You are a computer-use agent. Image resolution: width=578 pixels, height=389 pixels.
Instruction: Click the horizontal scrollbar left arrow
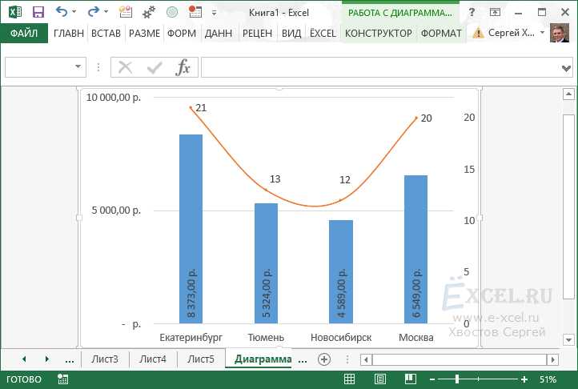tap(366, 359)
